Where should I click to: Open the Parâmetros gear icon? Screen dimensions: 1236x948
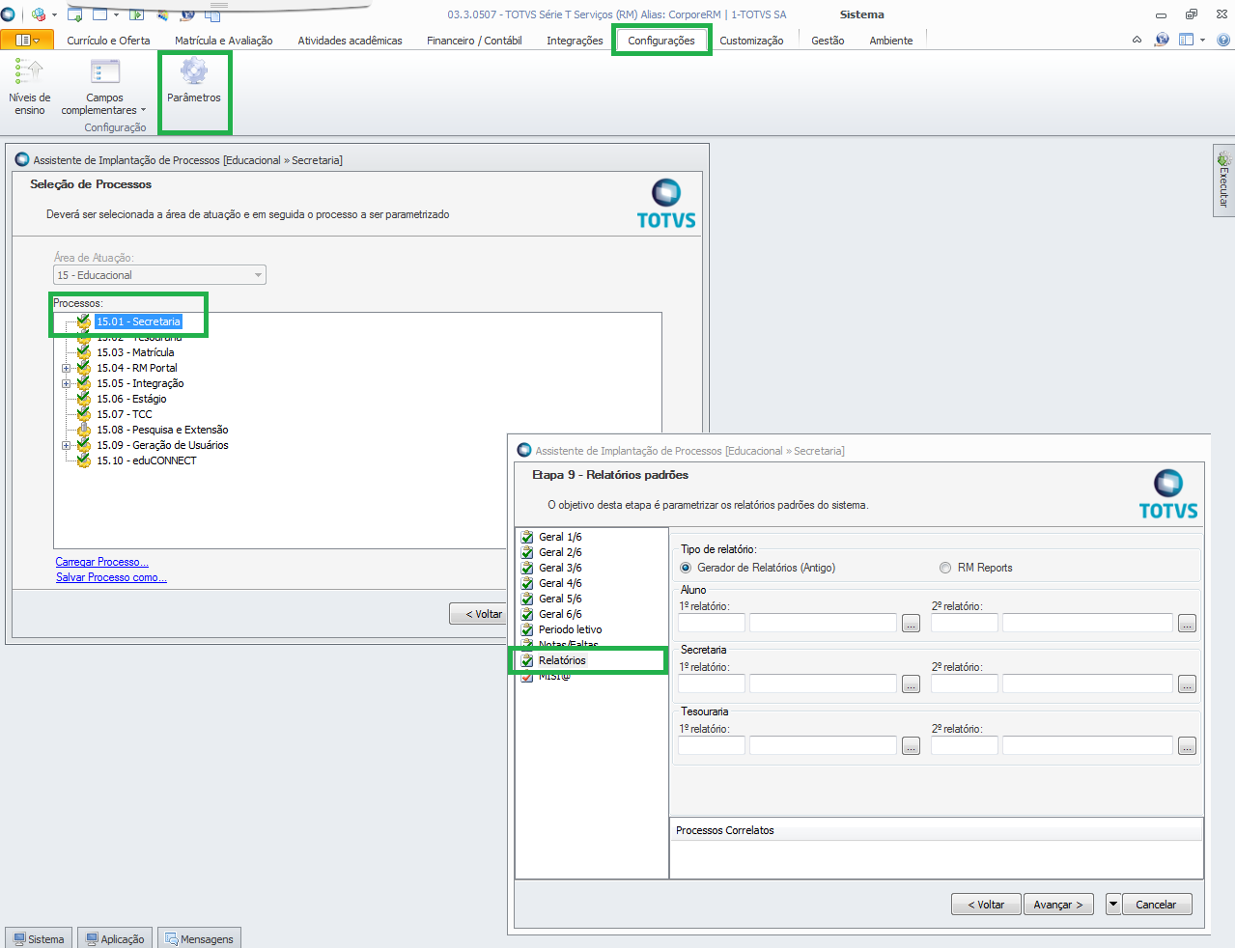194,72
